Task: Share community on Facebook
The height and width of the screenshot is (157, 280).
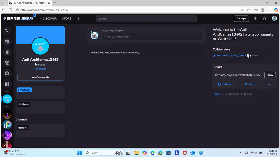Action: point(225,84)
